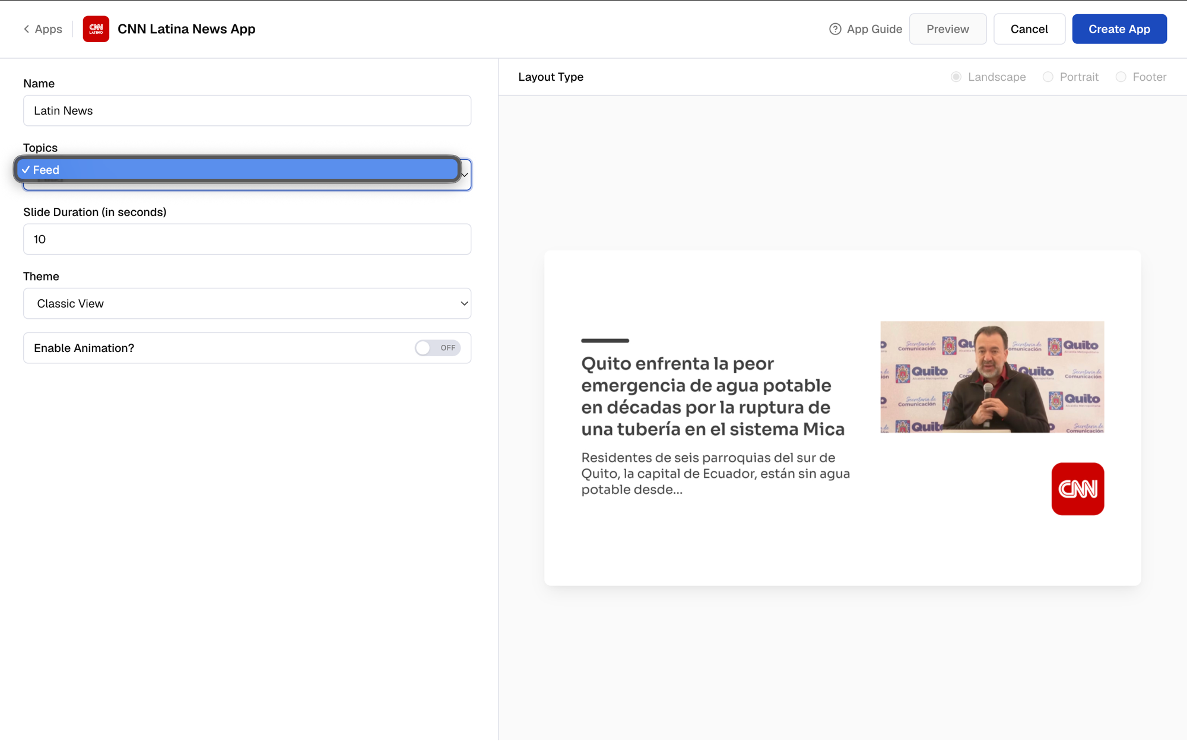This screenshot has width=1187, height=742.
Task: Toggle the Enable Animation switch
Action: pyautogui.click(x=437, y=348)
